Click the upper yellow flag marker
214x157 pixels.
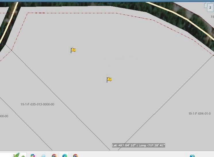click(73, 50)
